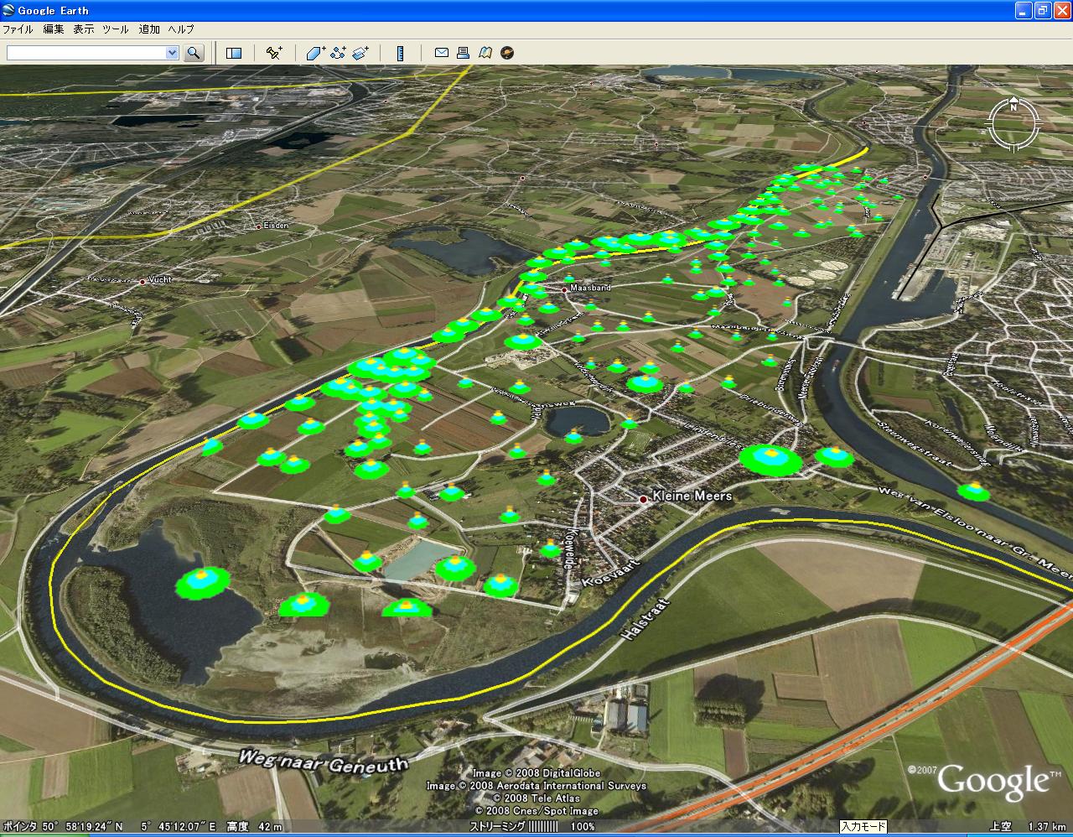
Task: Click the search magnifier button
Action: tap(194, 53)
